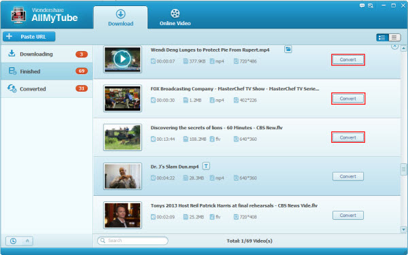
Task: Click the scrollbar down arrow
Action: click(403, 230)
